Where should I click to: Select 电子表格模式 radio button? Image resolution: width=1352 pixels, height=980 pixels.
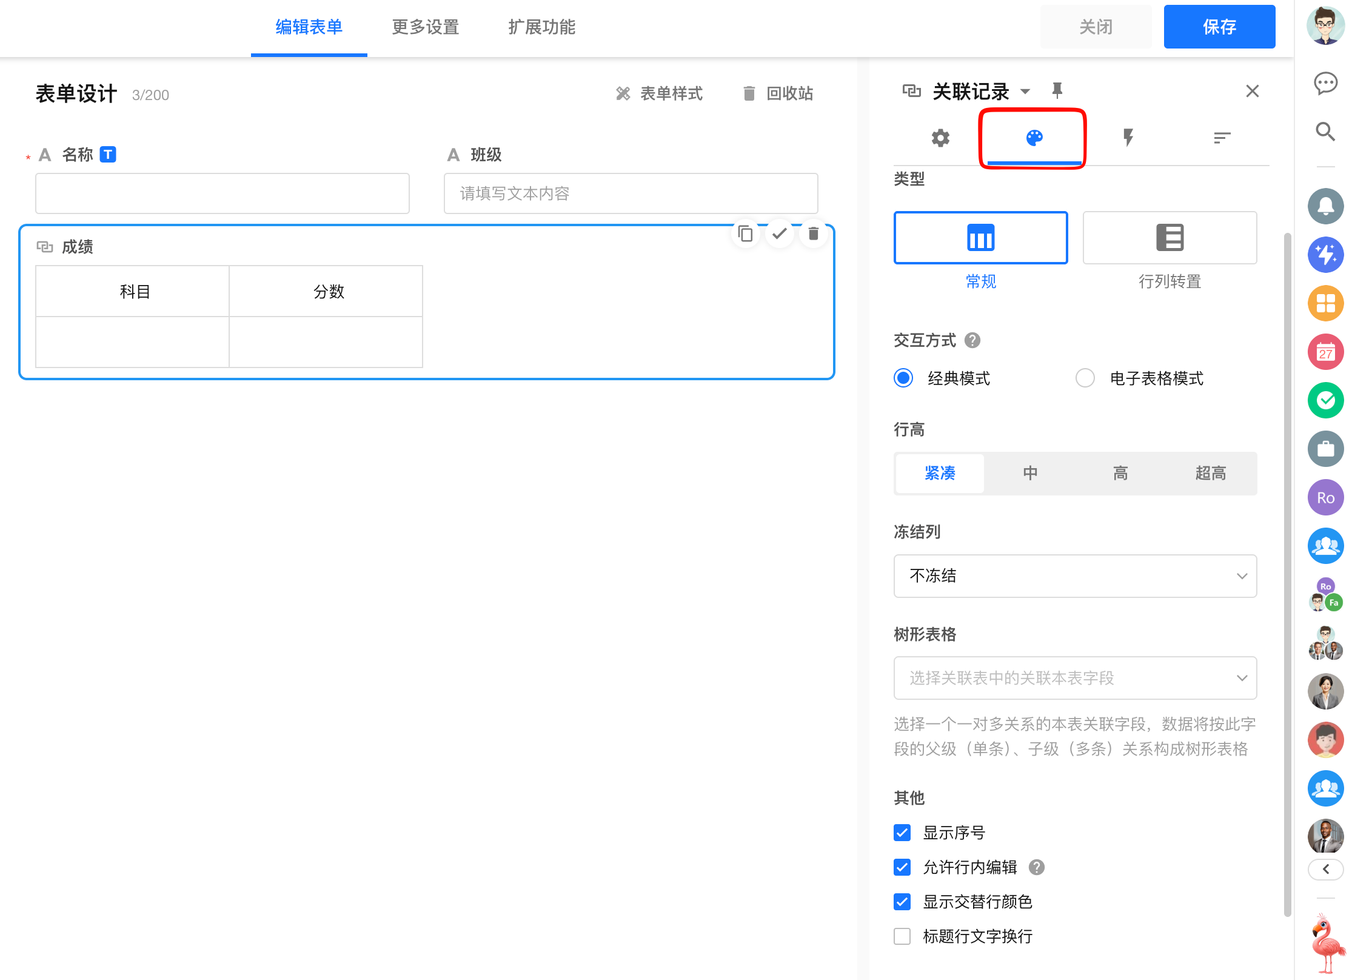pyautogui.click(x=1085, y=378)
